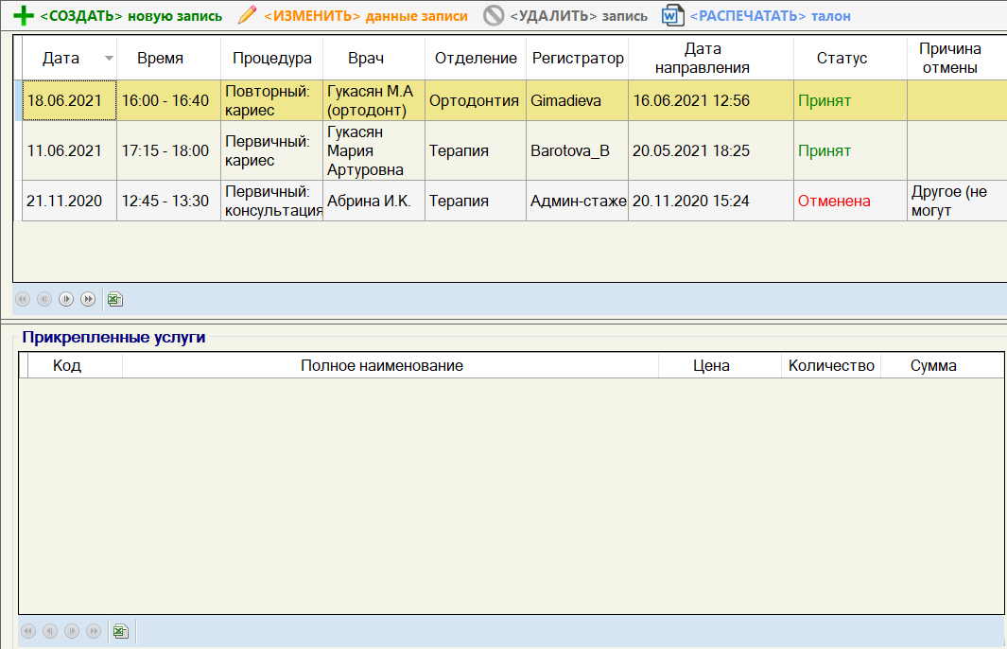Export attached services grid to Excel

(x=120, y=631)
